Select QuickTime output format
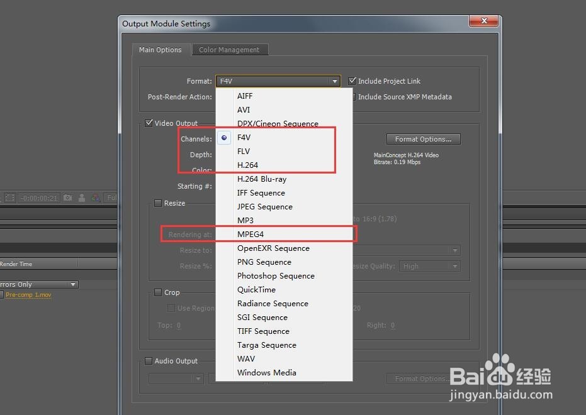The width and height of the screenshot is (586, 415). [x=284, y=289]
